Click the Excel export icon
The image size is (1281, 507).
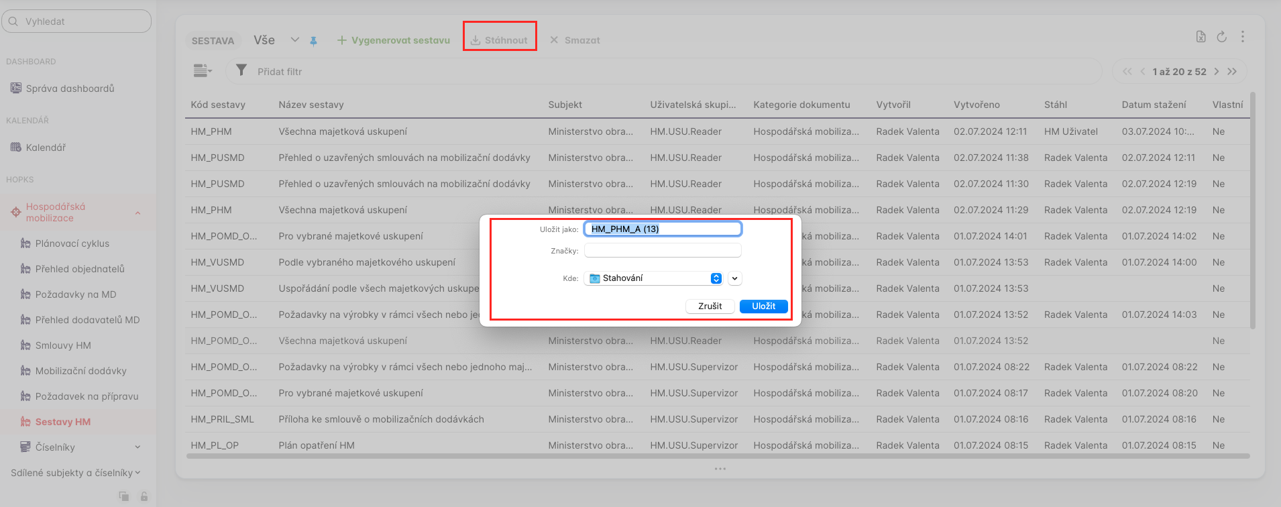click(1201, 37)
